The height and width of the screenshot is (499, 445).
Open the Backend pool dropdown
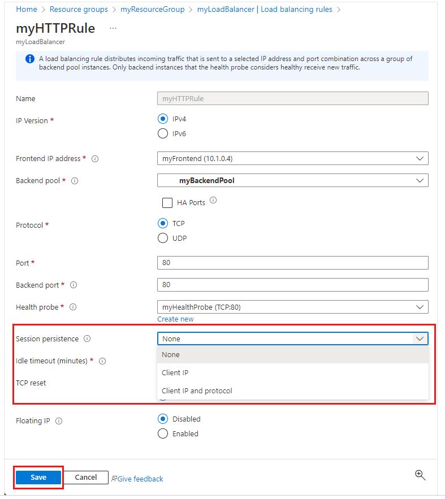[292, 181]
